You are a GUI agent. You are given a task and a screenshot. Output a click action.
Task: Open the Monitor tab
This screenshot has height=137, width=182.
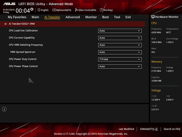tap(91, 17)
